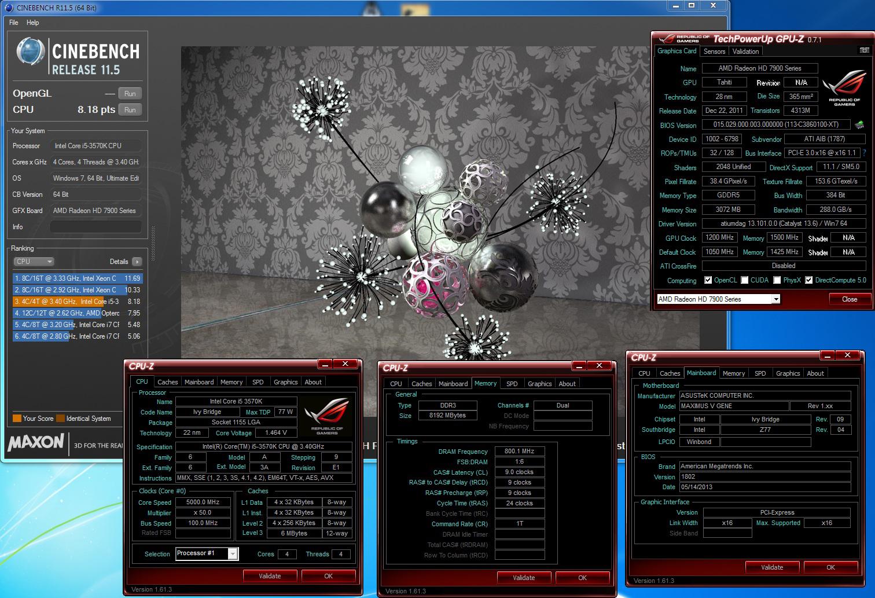The width and height of the screenshot is (875, 598).
Task: Click Validate in CPU-Z Memory window
Action: 524,578
